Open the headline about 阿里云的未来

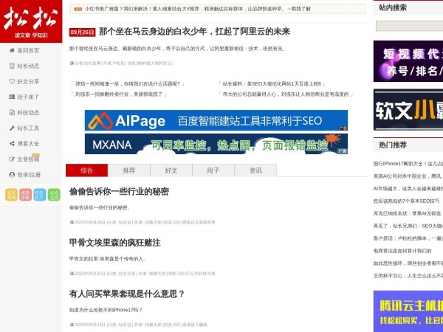point(194,32)
